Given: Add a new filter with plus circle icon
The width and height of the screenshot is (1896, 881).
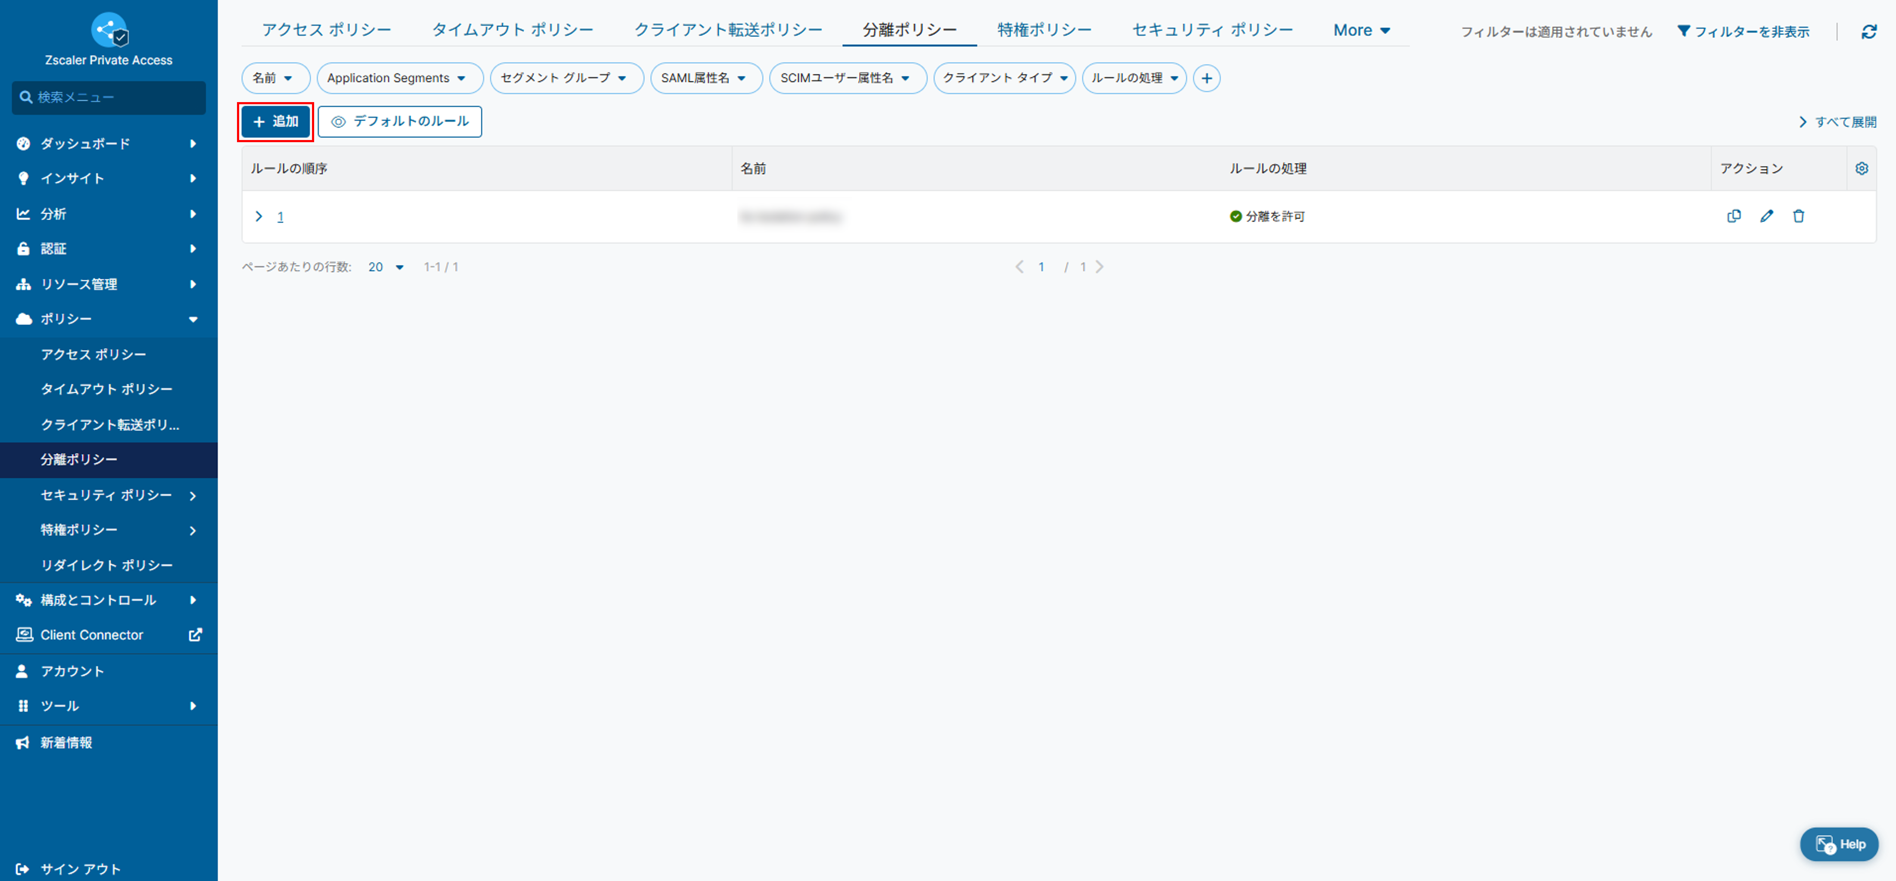Looking at the screenshot, I should click(x=1207, y=78).
